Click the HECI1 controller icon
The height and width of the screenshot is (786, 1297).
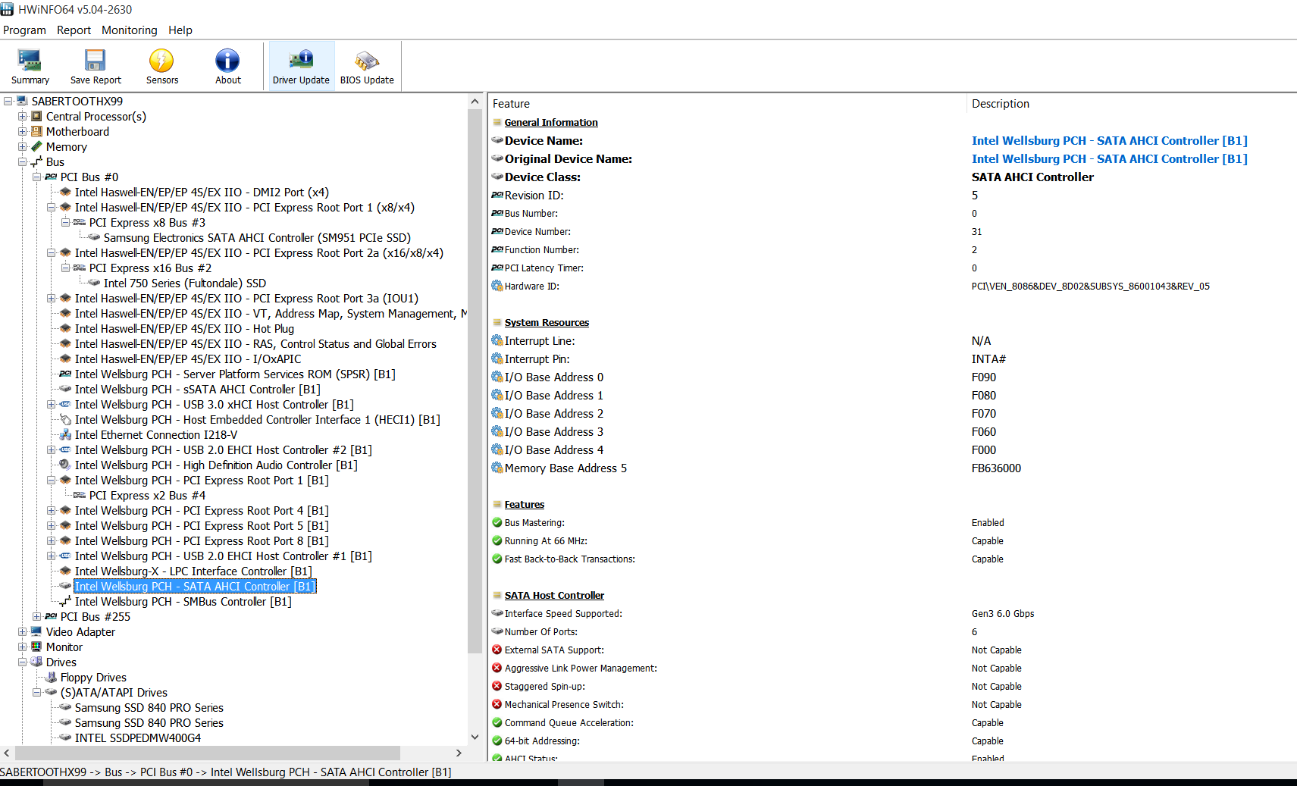click(65, 419)
